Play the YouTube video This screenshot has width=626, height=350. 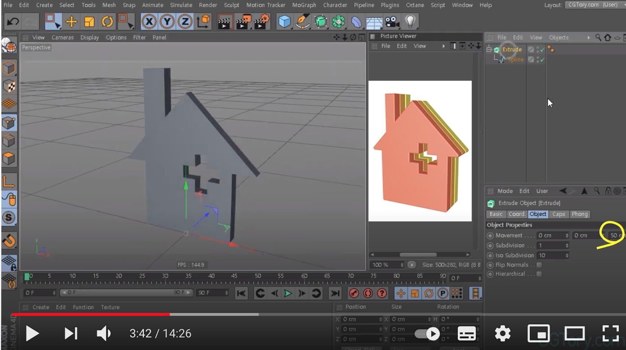click(x=32, y=333)
